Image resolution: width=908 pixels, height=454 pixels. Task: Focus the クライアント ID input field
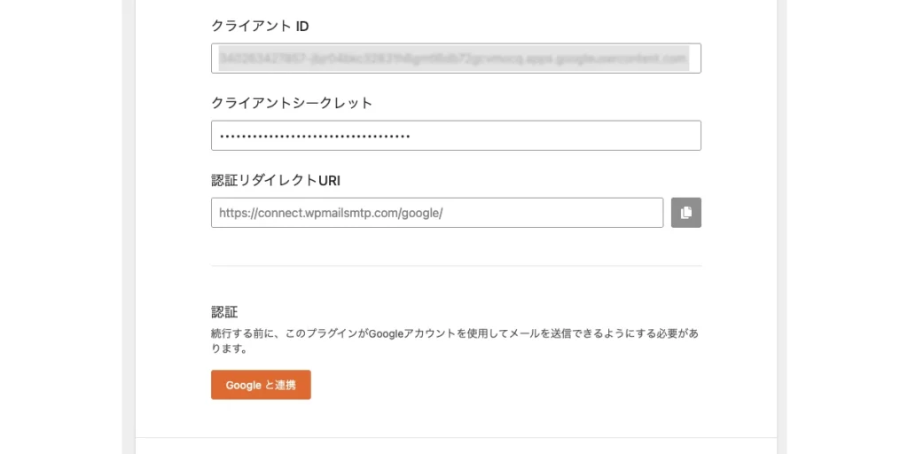point(456,59)
